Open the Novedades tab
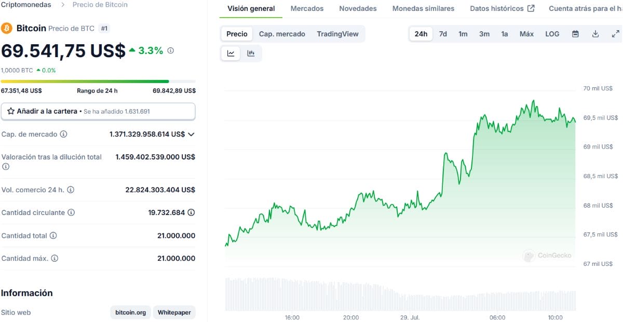Screen dimensions: 623x322 click(358, 9)
